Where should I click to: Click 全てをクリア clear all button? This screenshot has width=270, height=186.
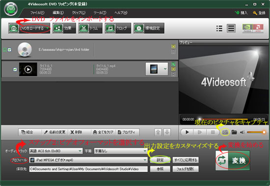(103, 132)
